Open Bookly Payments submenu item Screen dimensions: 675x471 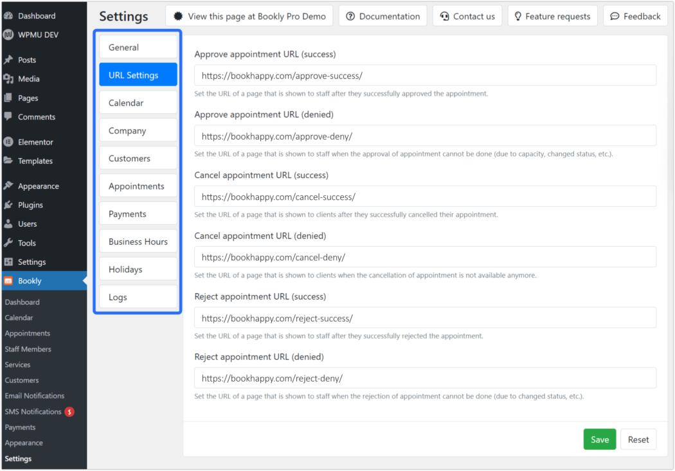pyautogui.click(x=20, y=427)
